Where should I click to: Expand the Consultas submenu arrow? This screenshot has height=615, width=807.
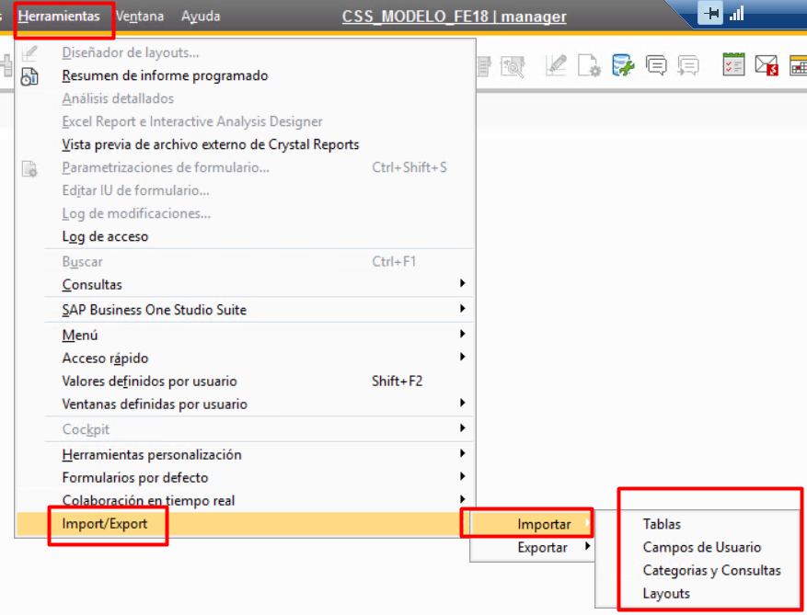[x=462, y=284]
